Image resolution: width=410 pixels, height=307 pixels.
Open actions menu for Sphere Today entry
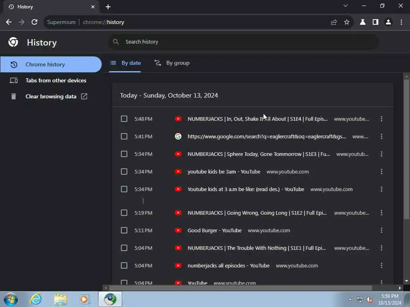click(x=382, y=154)
